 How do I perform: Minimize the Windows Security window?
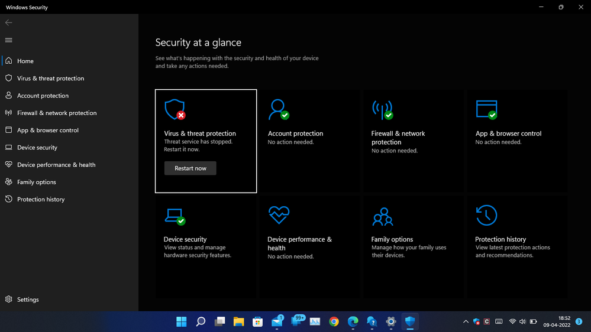(x=541, y=6)
